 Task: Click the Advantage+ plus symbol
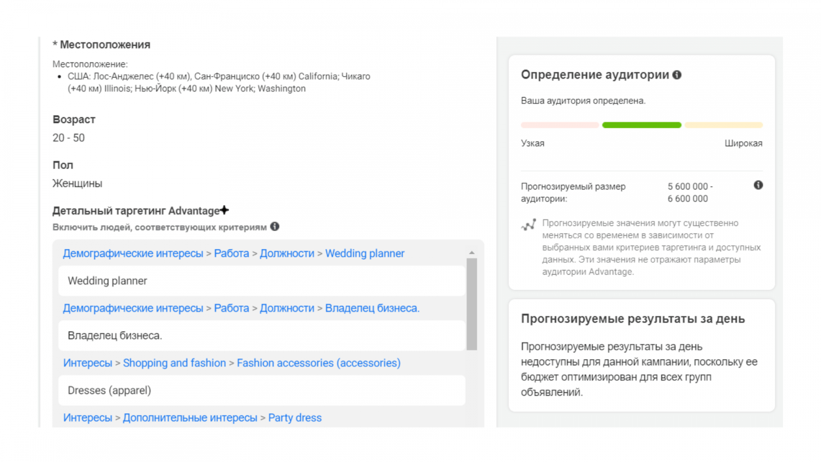224,210
